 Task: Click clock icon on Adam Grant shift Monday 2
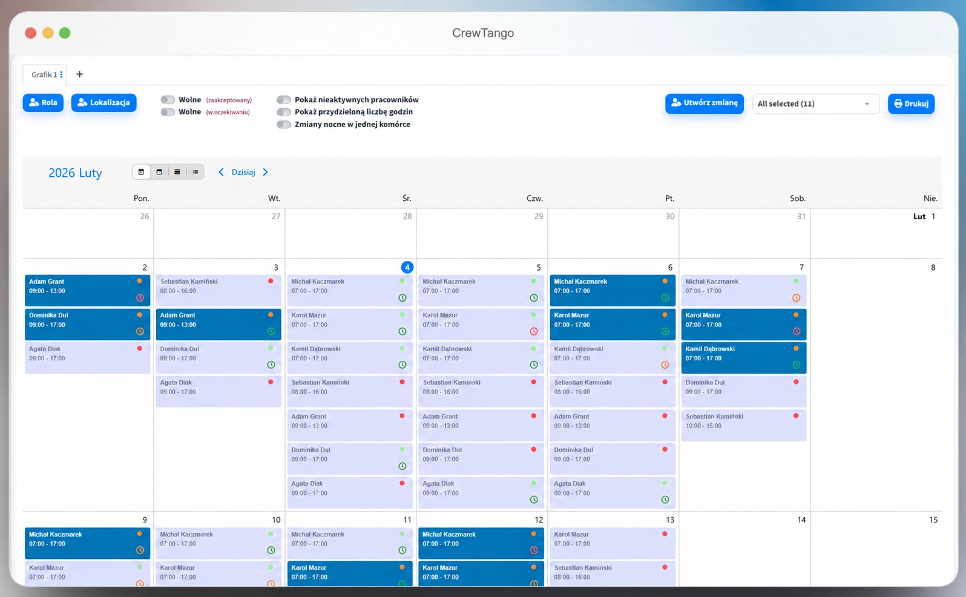[x=140, y=298]
